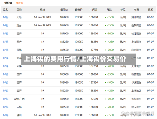
Task: Select the 山东有色 market cell
Action: [136, 25]
